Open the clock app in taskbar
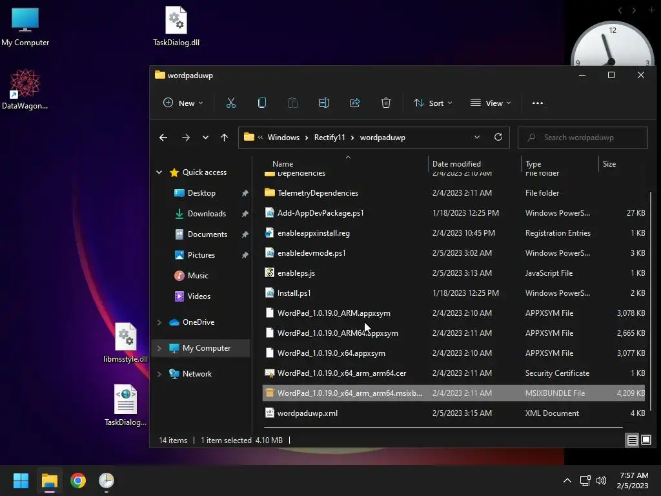 point(107,480)
